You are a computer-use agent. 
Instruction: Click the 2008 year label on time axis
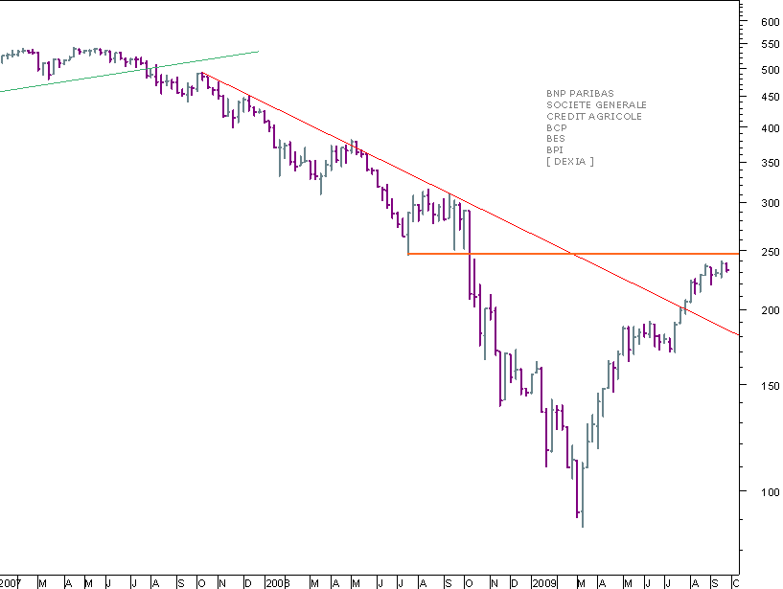tap(278, 583)
